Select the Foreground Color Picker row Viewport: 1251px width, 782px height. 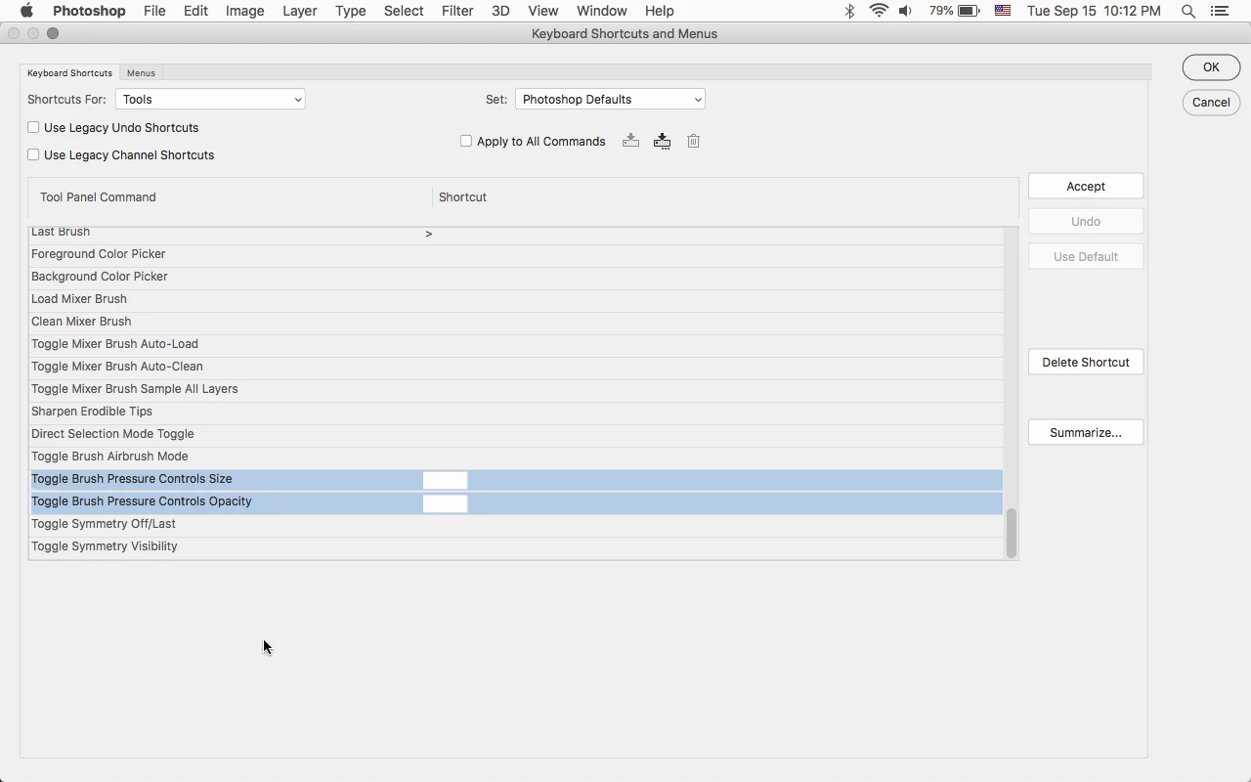pyautogui.click(x=517, y=254)
